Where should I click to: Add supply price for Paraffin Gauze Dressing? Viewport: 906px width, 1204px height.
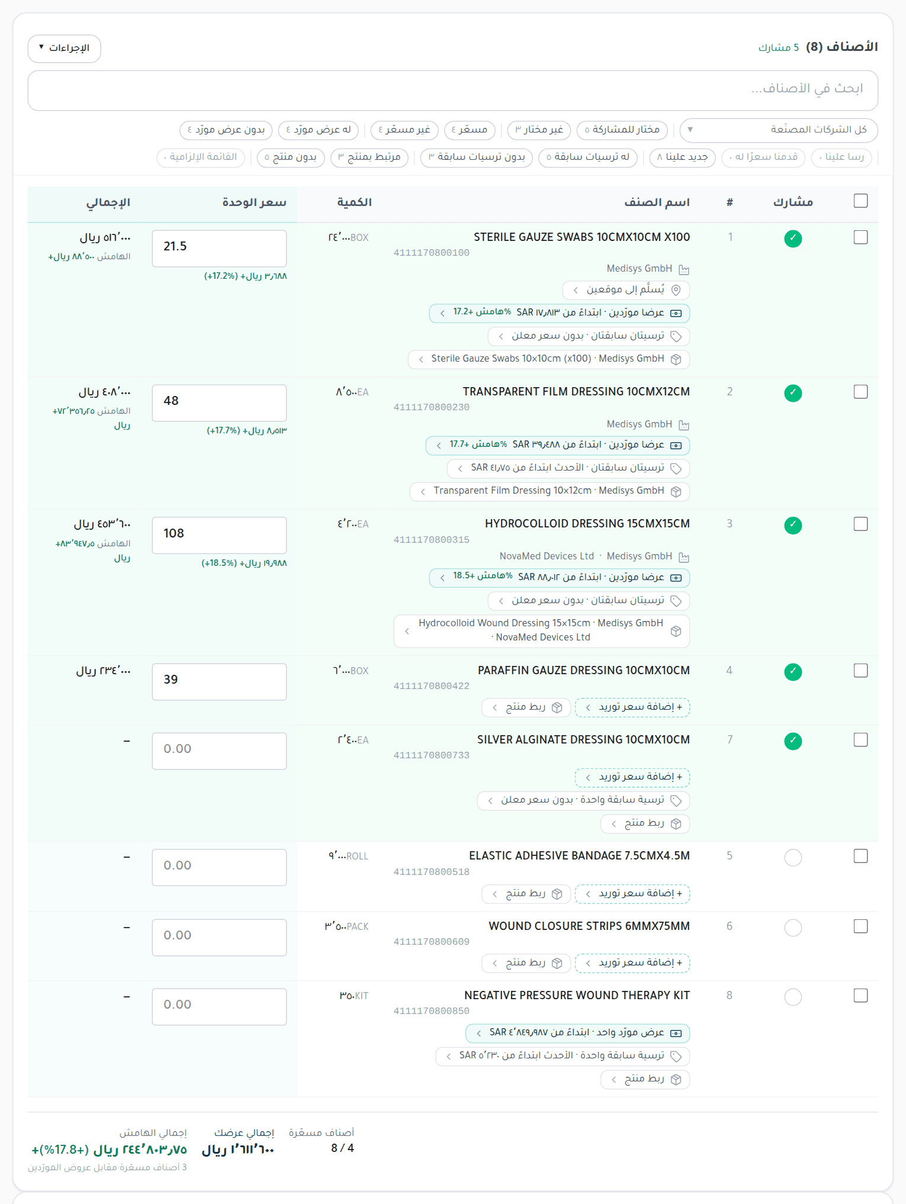(632, 707)
